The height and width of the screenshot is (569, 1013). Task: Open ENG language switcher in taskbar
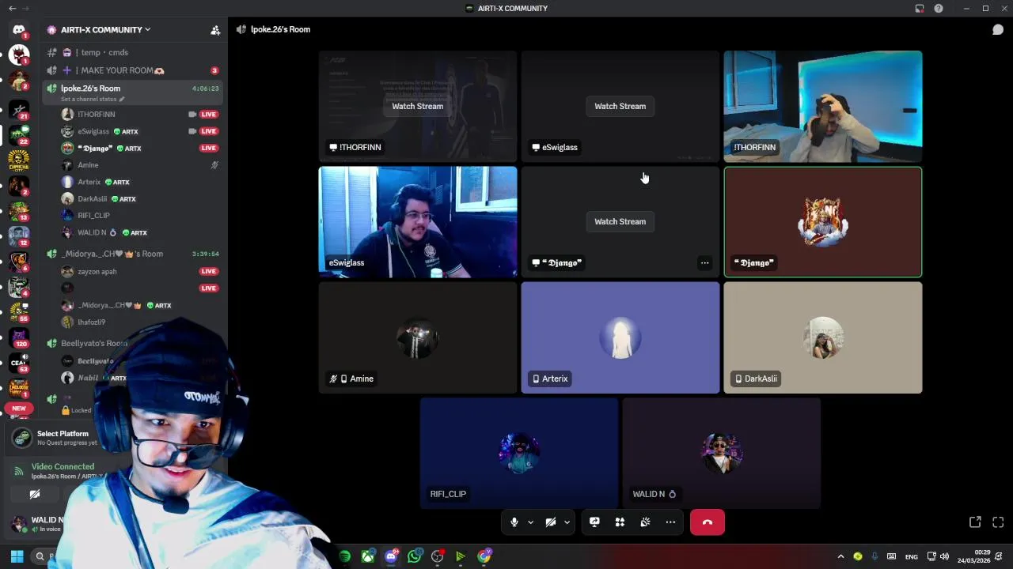tap(912, 557)
